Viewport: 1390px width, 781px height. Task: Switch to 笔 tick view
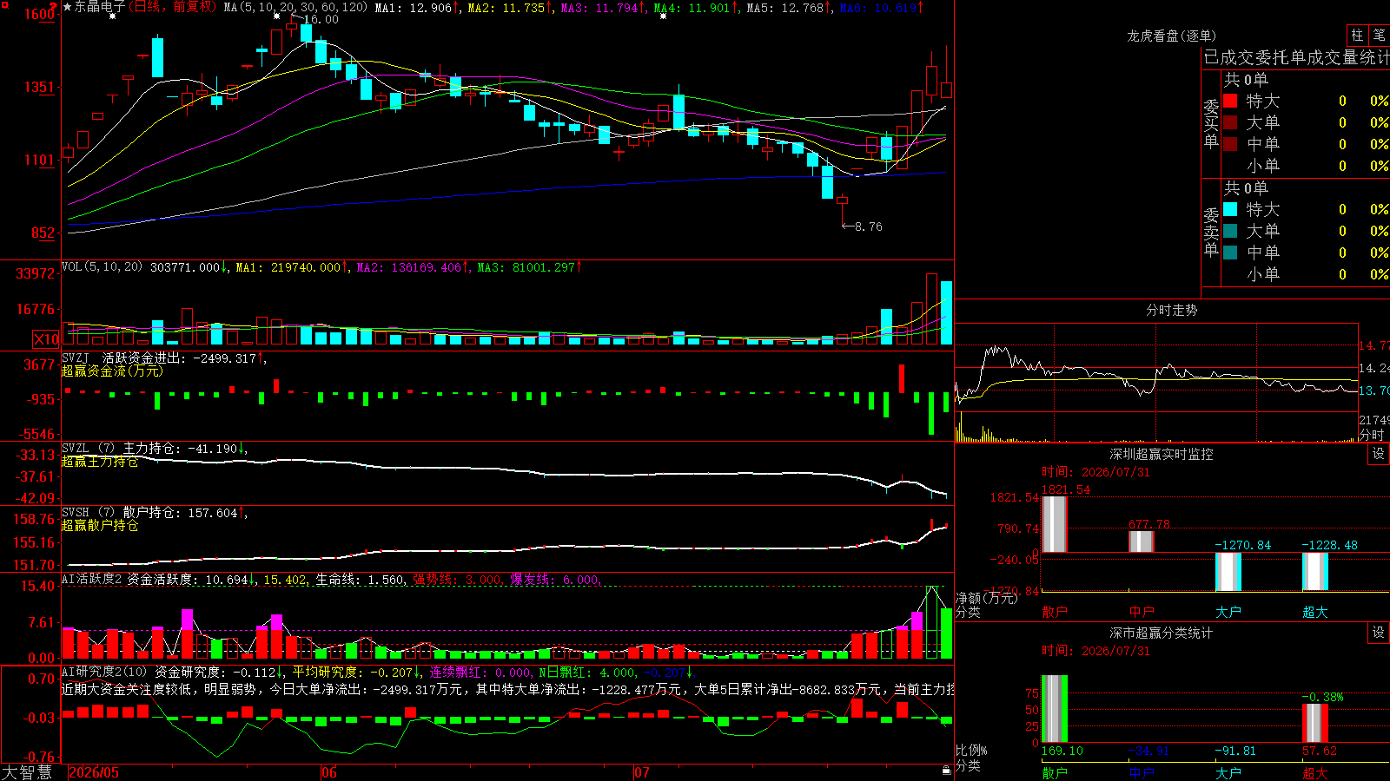tap(1379, 35)
